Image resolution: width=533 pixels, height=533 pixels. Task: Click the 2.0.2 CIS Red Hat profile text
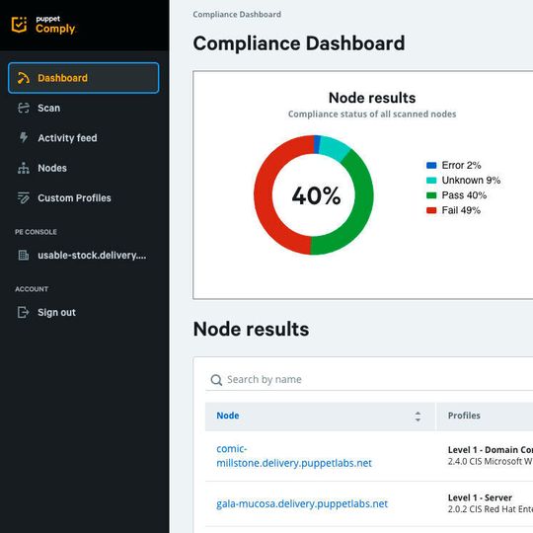click(x=491, y=509)
